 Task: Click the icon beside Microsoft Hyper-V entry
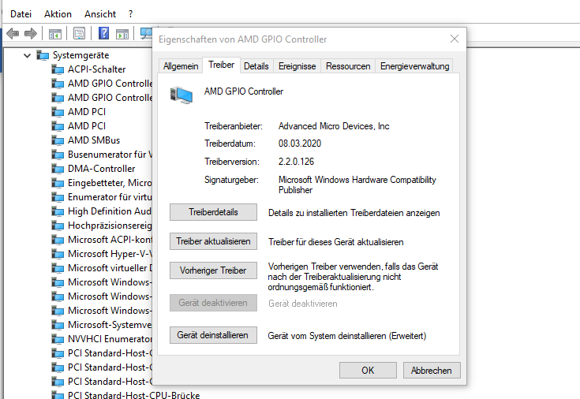pyautogui.click(x=58, y=254)
